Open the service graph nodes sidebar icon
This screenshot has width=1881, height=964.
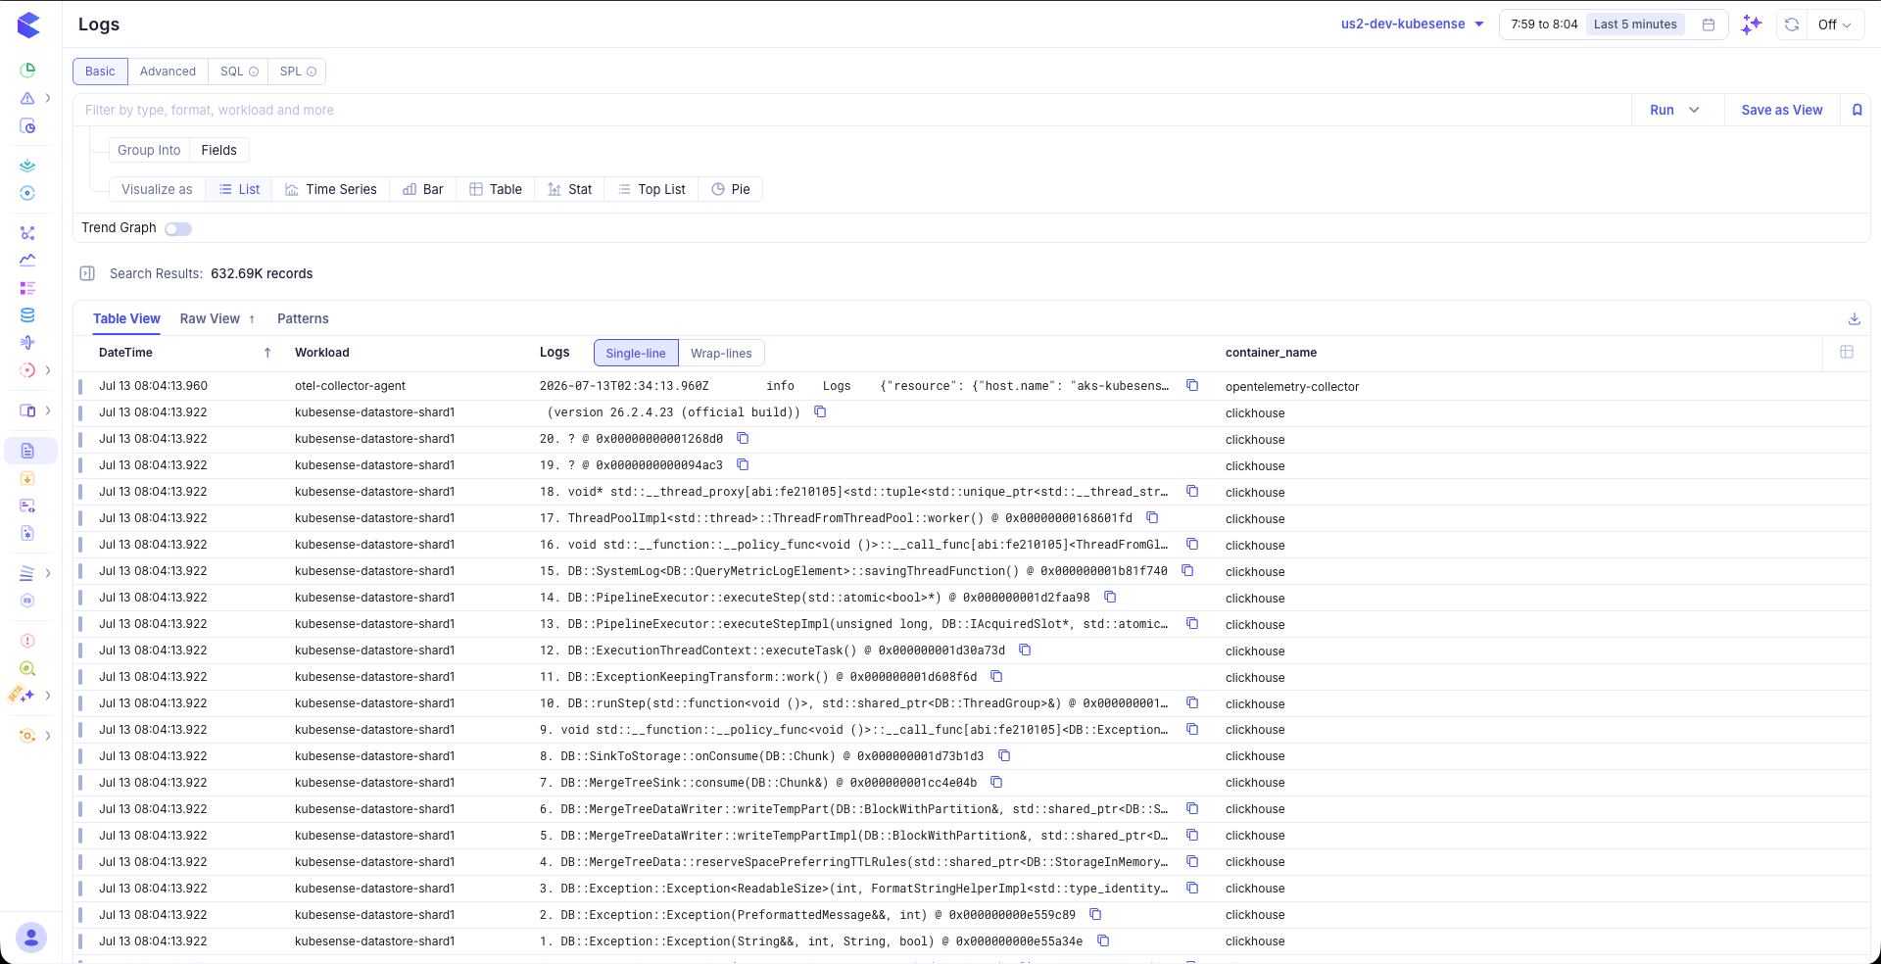(x=27, y=233)
